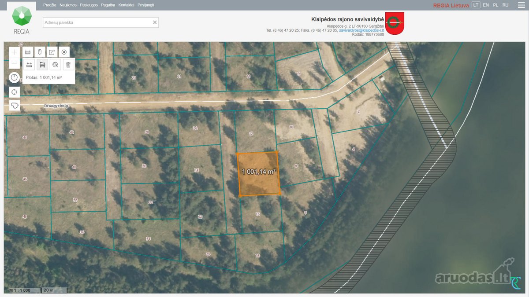The width and height of the screenshot is (529, 297).
Task: Email savivaldybe@klaipedos-r.lt link
Action: pos(361,30)
